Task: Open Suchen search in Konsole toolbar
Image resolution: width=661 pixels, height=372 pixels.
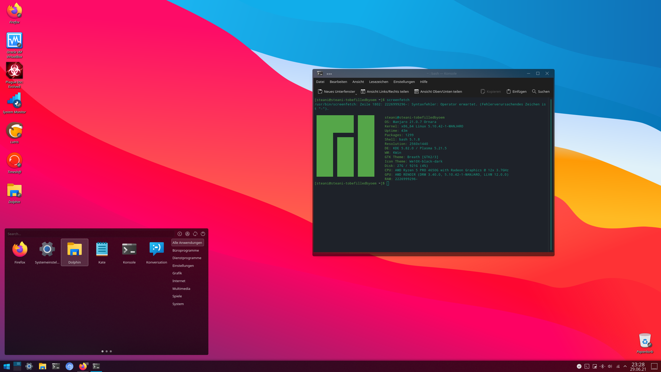Action: (541, 91)
